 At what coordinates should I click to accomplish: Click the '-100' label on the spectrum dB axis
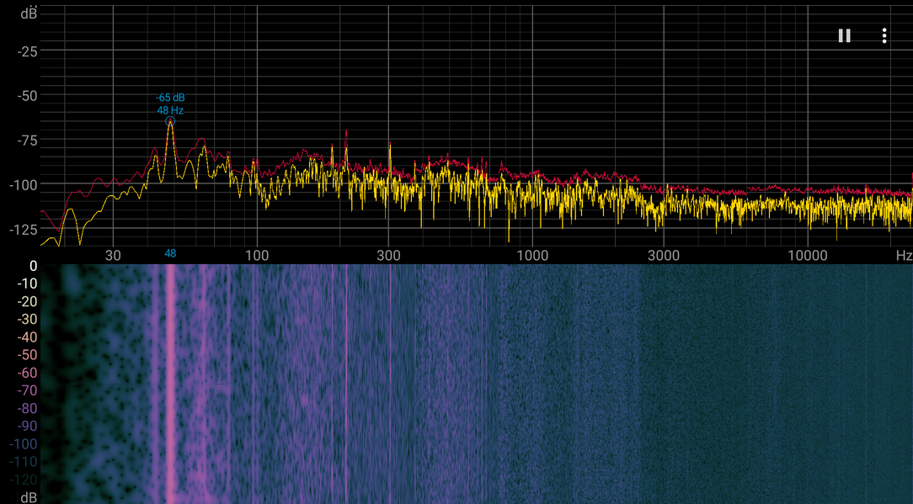point(24,185)
